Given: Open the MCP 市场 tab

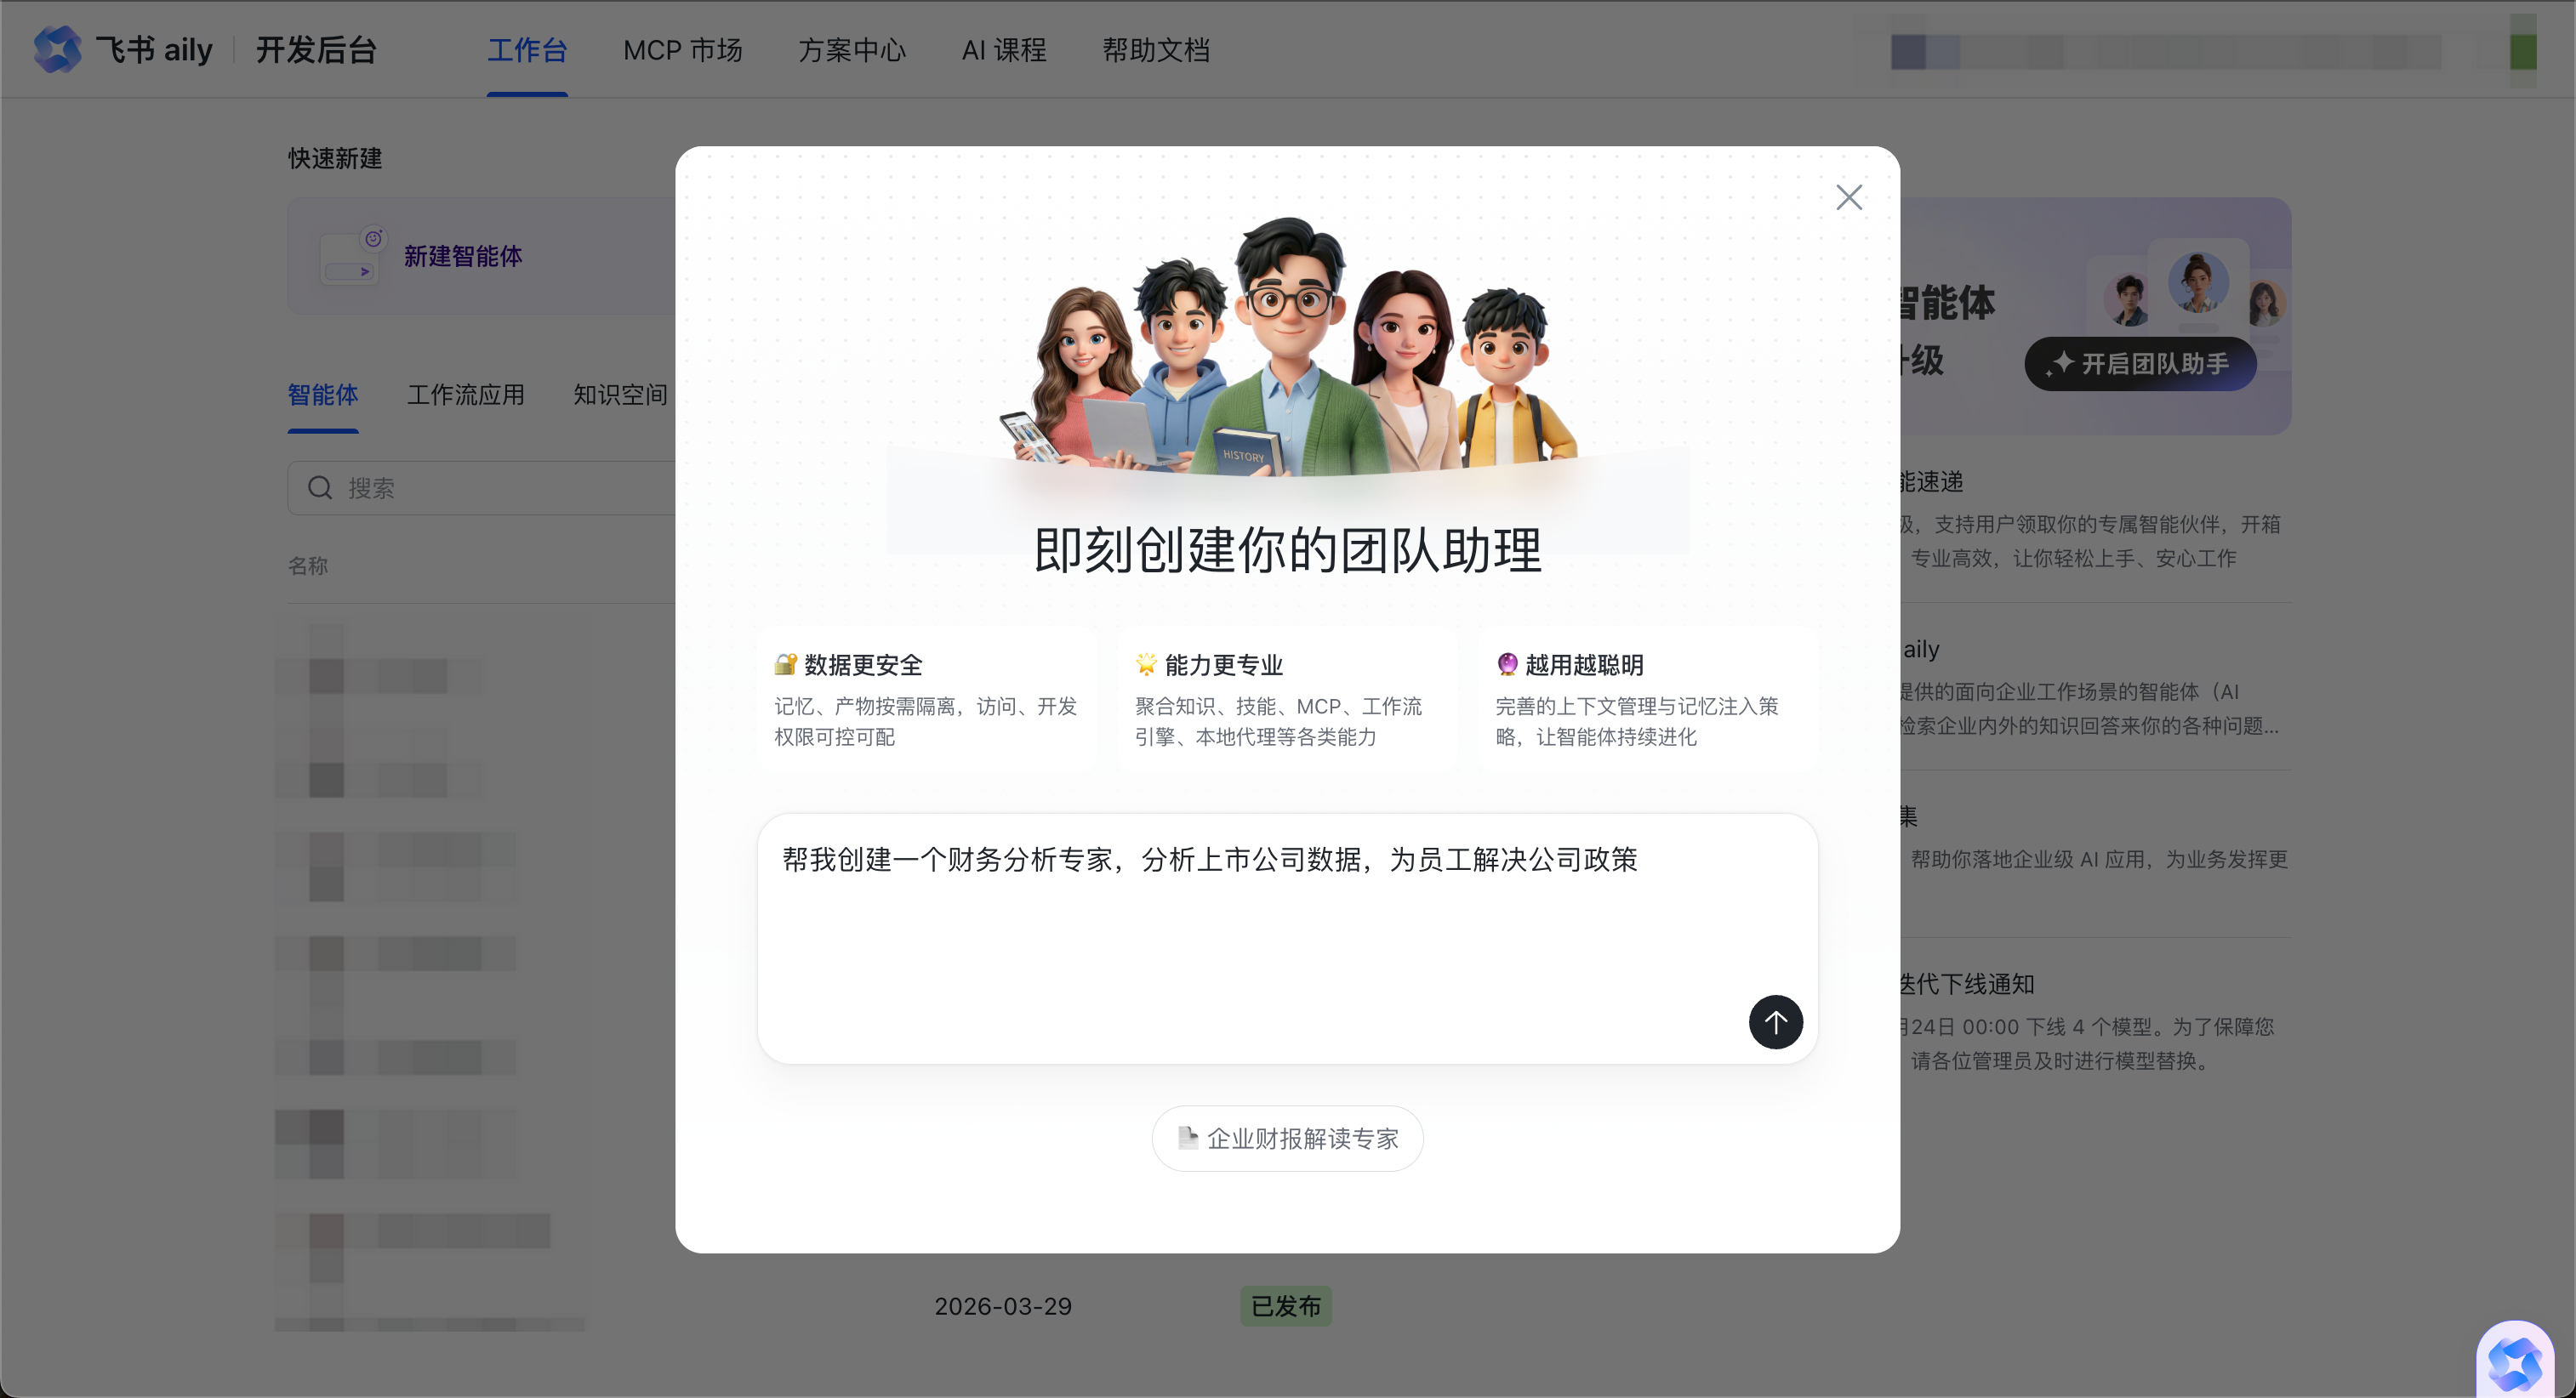Looking at the screenshot, I should [682, 50].
